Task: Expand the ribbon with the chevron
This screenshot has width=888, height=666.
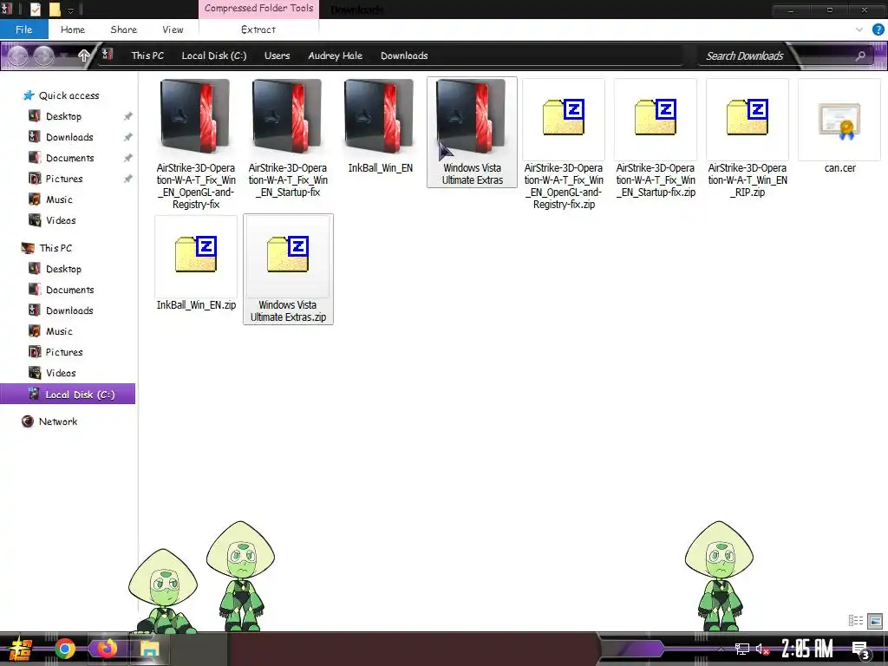Action: (859, 29)
